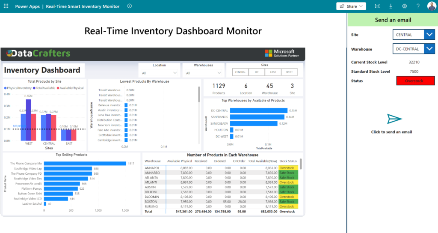The width and height of the screenshot is (438, 233).
Task: Click the SANJOSEADV bar in chart
Action: point(254,123)
